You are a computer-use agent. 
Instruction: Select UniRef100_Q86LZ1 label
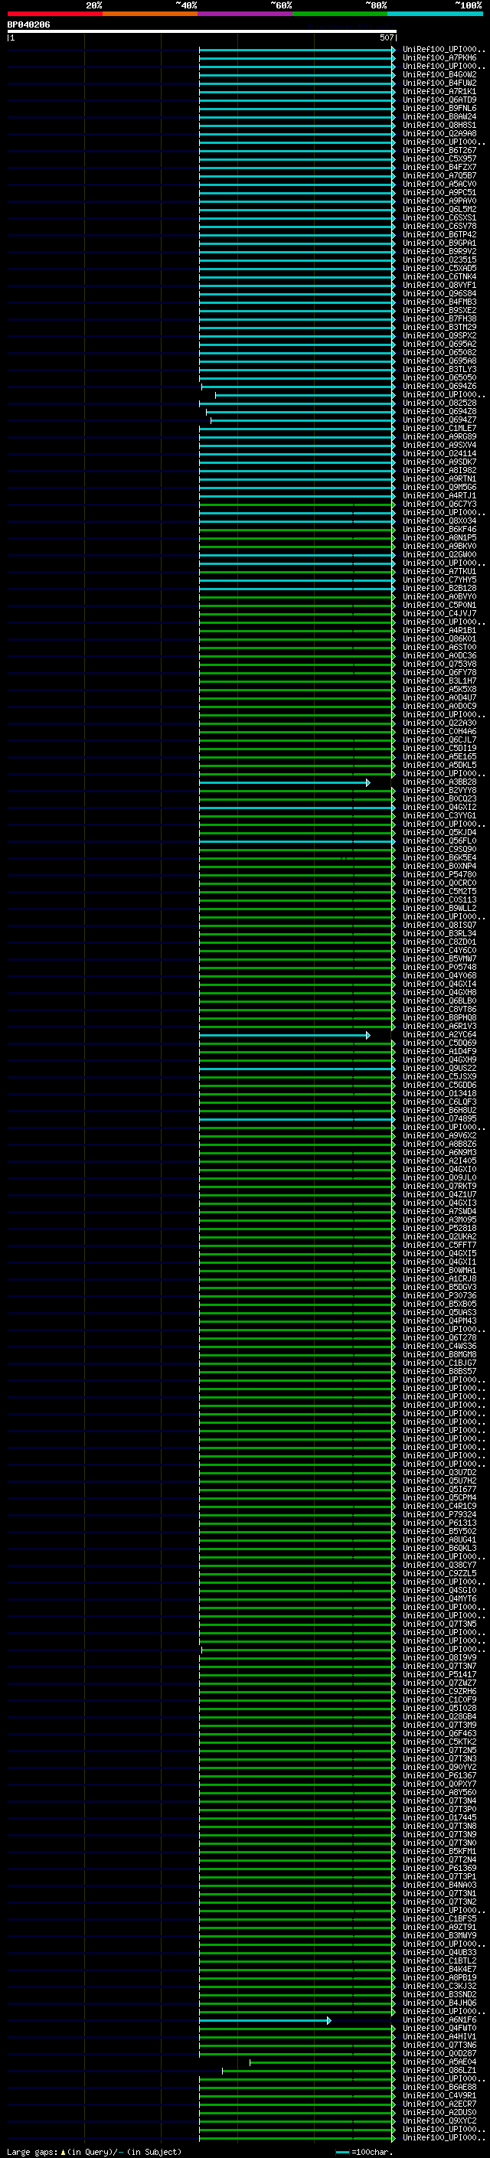pyautogui.click(x=439, y=2071)
